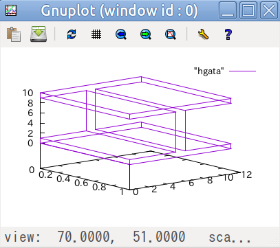Export plot to file icon
280x248 pixels.
[39, 34]
